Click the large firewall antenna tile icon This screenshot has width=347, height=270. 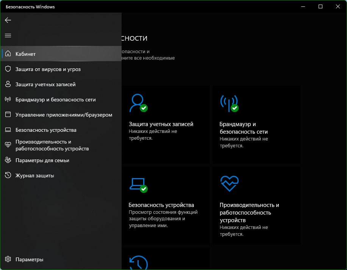(x=230, y=103)
